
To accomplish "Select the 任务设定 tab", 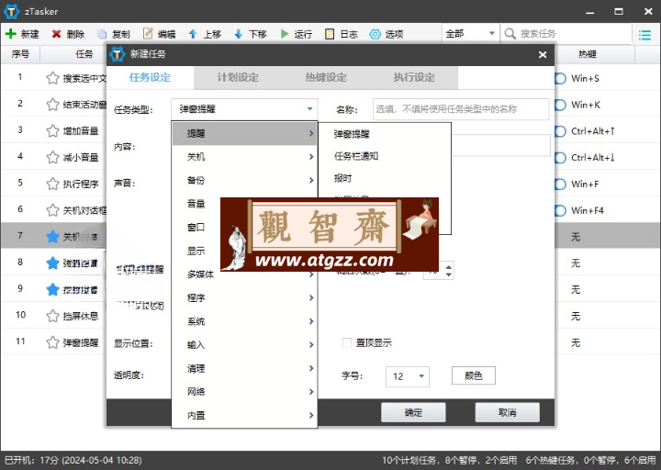I will 150,77.
